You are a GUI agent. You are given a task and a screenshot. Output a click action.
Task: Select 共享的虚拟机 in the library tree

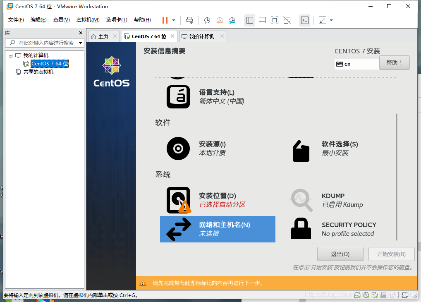[38, 72]
